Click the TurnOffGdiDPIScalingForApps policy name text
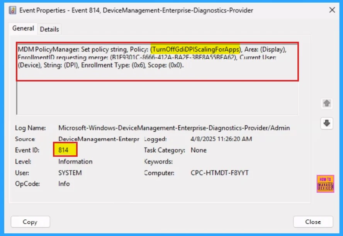Viewport: 343px width, 236px height. pos(195,49)
